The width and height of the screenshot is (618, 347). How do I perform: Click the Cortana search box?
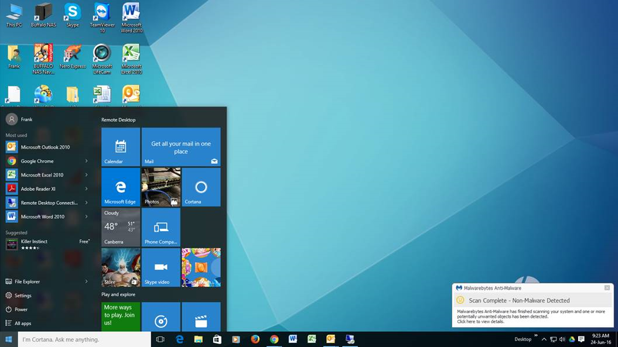84,339
